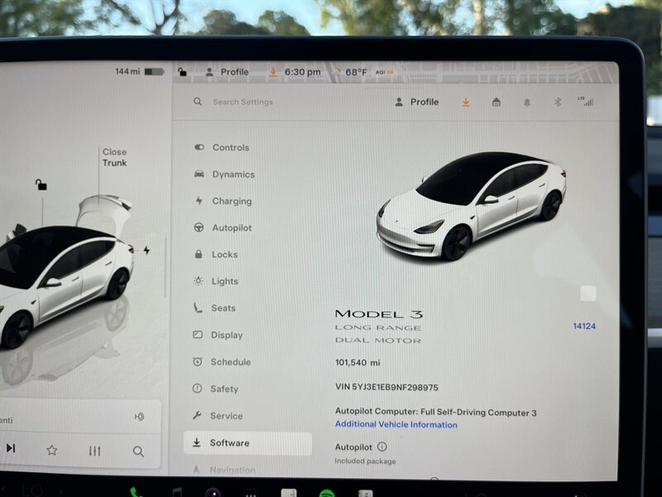Tap the 101,540 mi odometer value
The image size is (662, 497).
357,363
